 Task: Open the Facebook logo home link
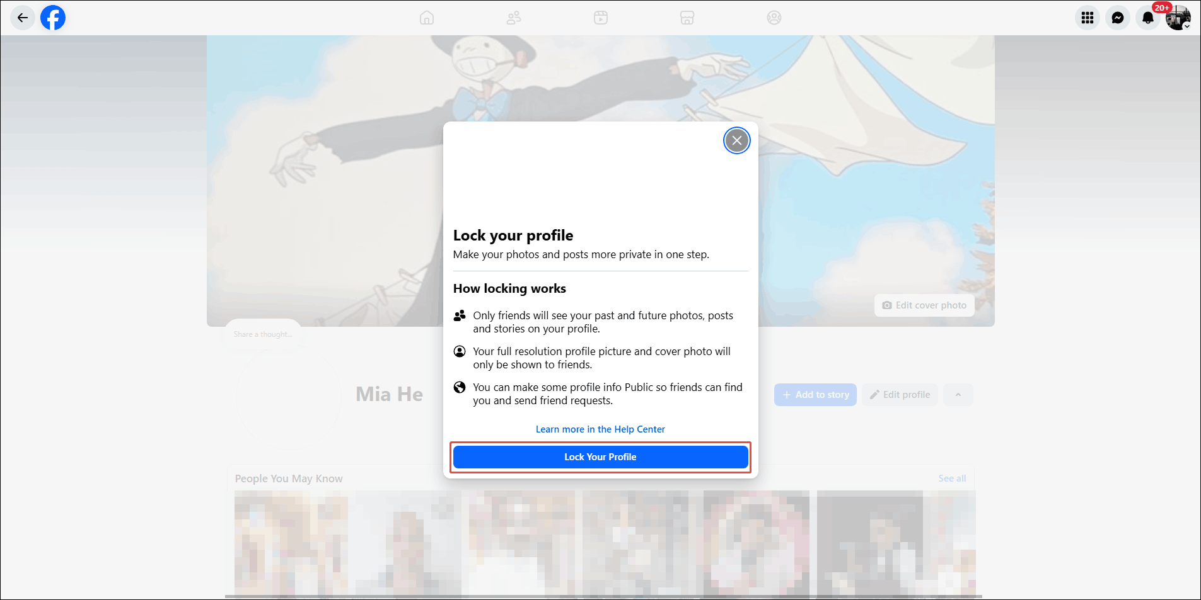pos(53,18)
